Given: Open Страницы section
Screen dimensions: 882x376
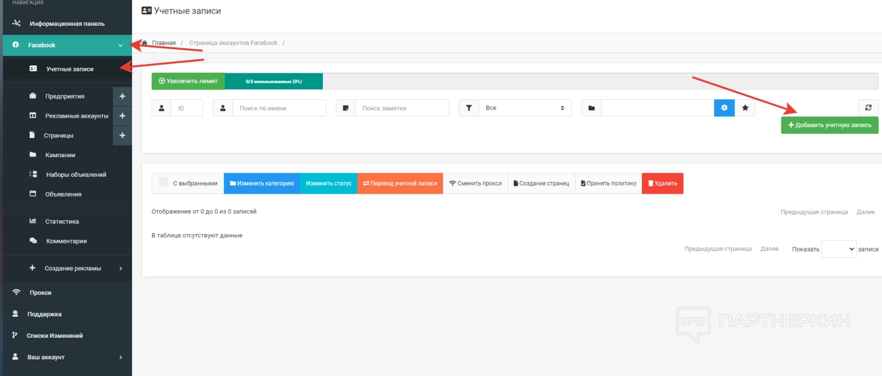Looking at the screenshot, I should [59, 136].
